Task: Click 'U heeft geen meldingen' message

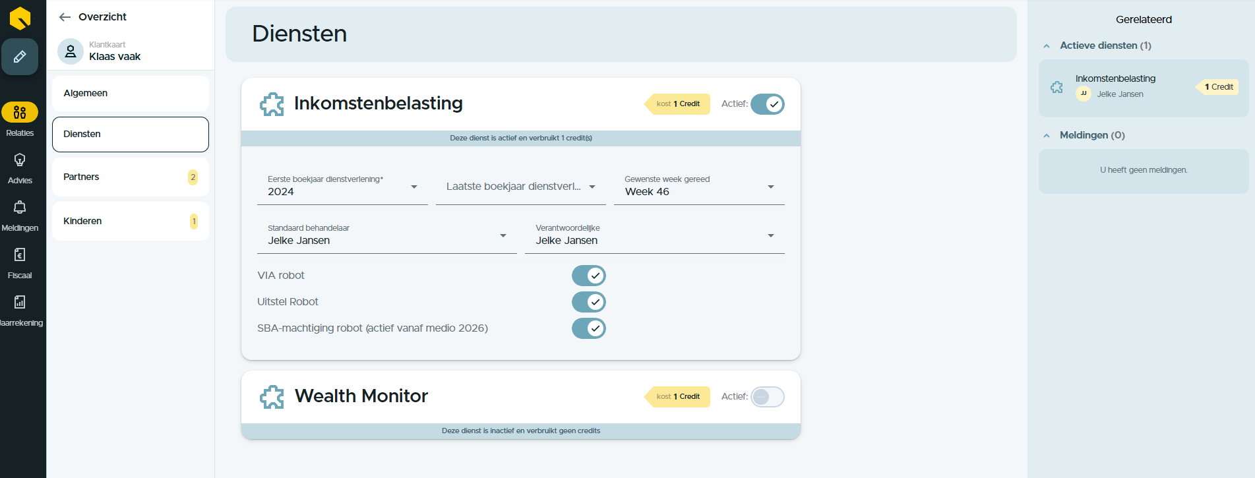Action: (1144, 170)
